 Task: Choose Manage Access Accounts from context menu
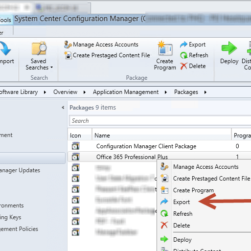pyautogui.click(x=205, y=167)
